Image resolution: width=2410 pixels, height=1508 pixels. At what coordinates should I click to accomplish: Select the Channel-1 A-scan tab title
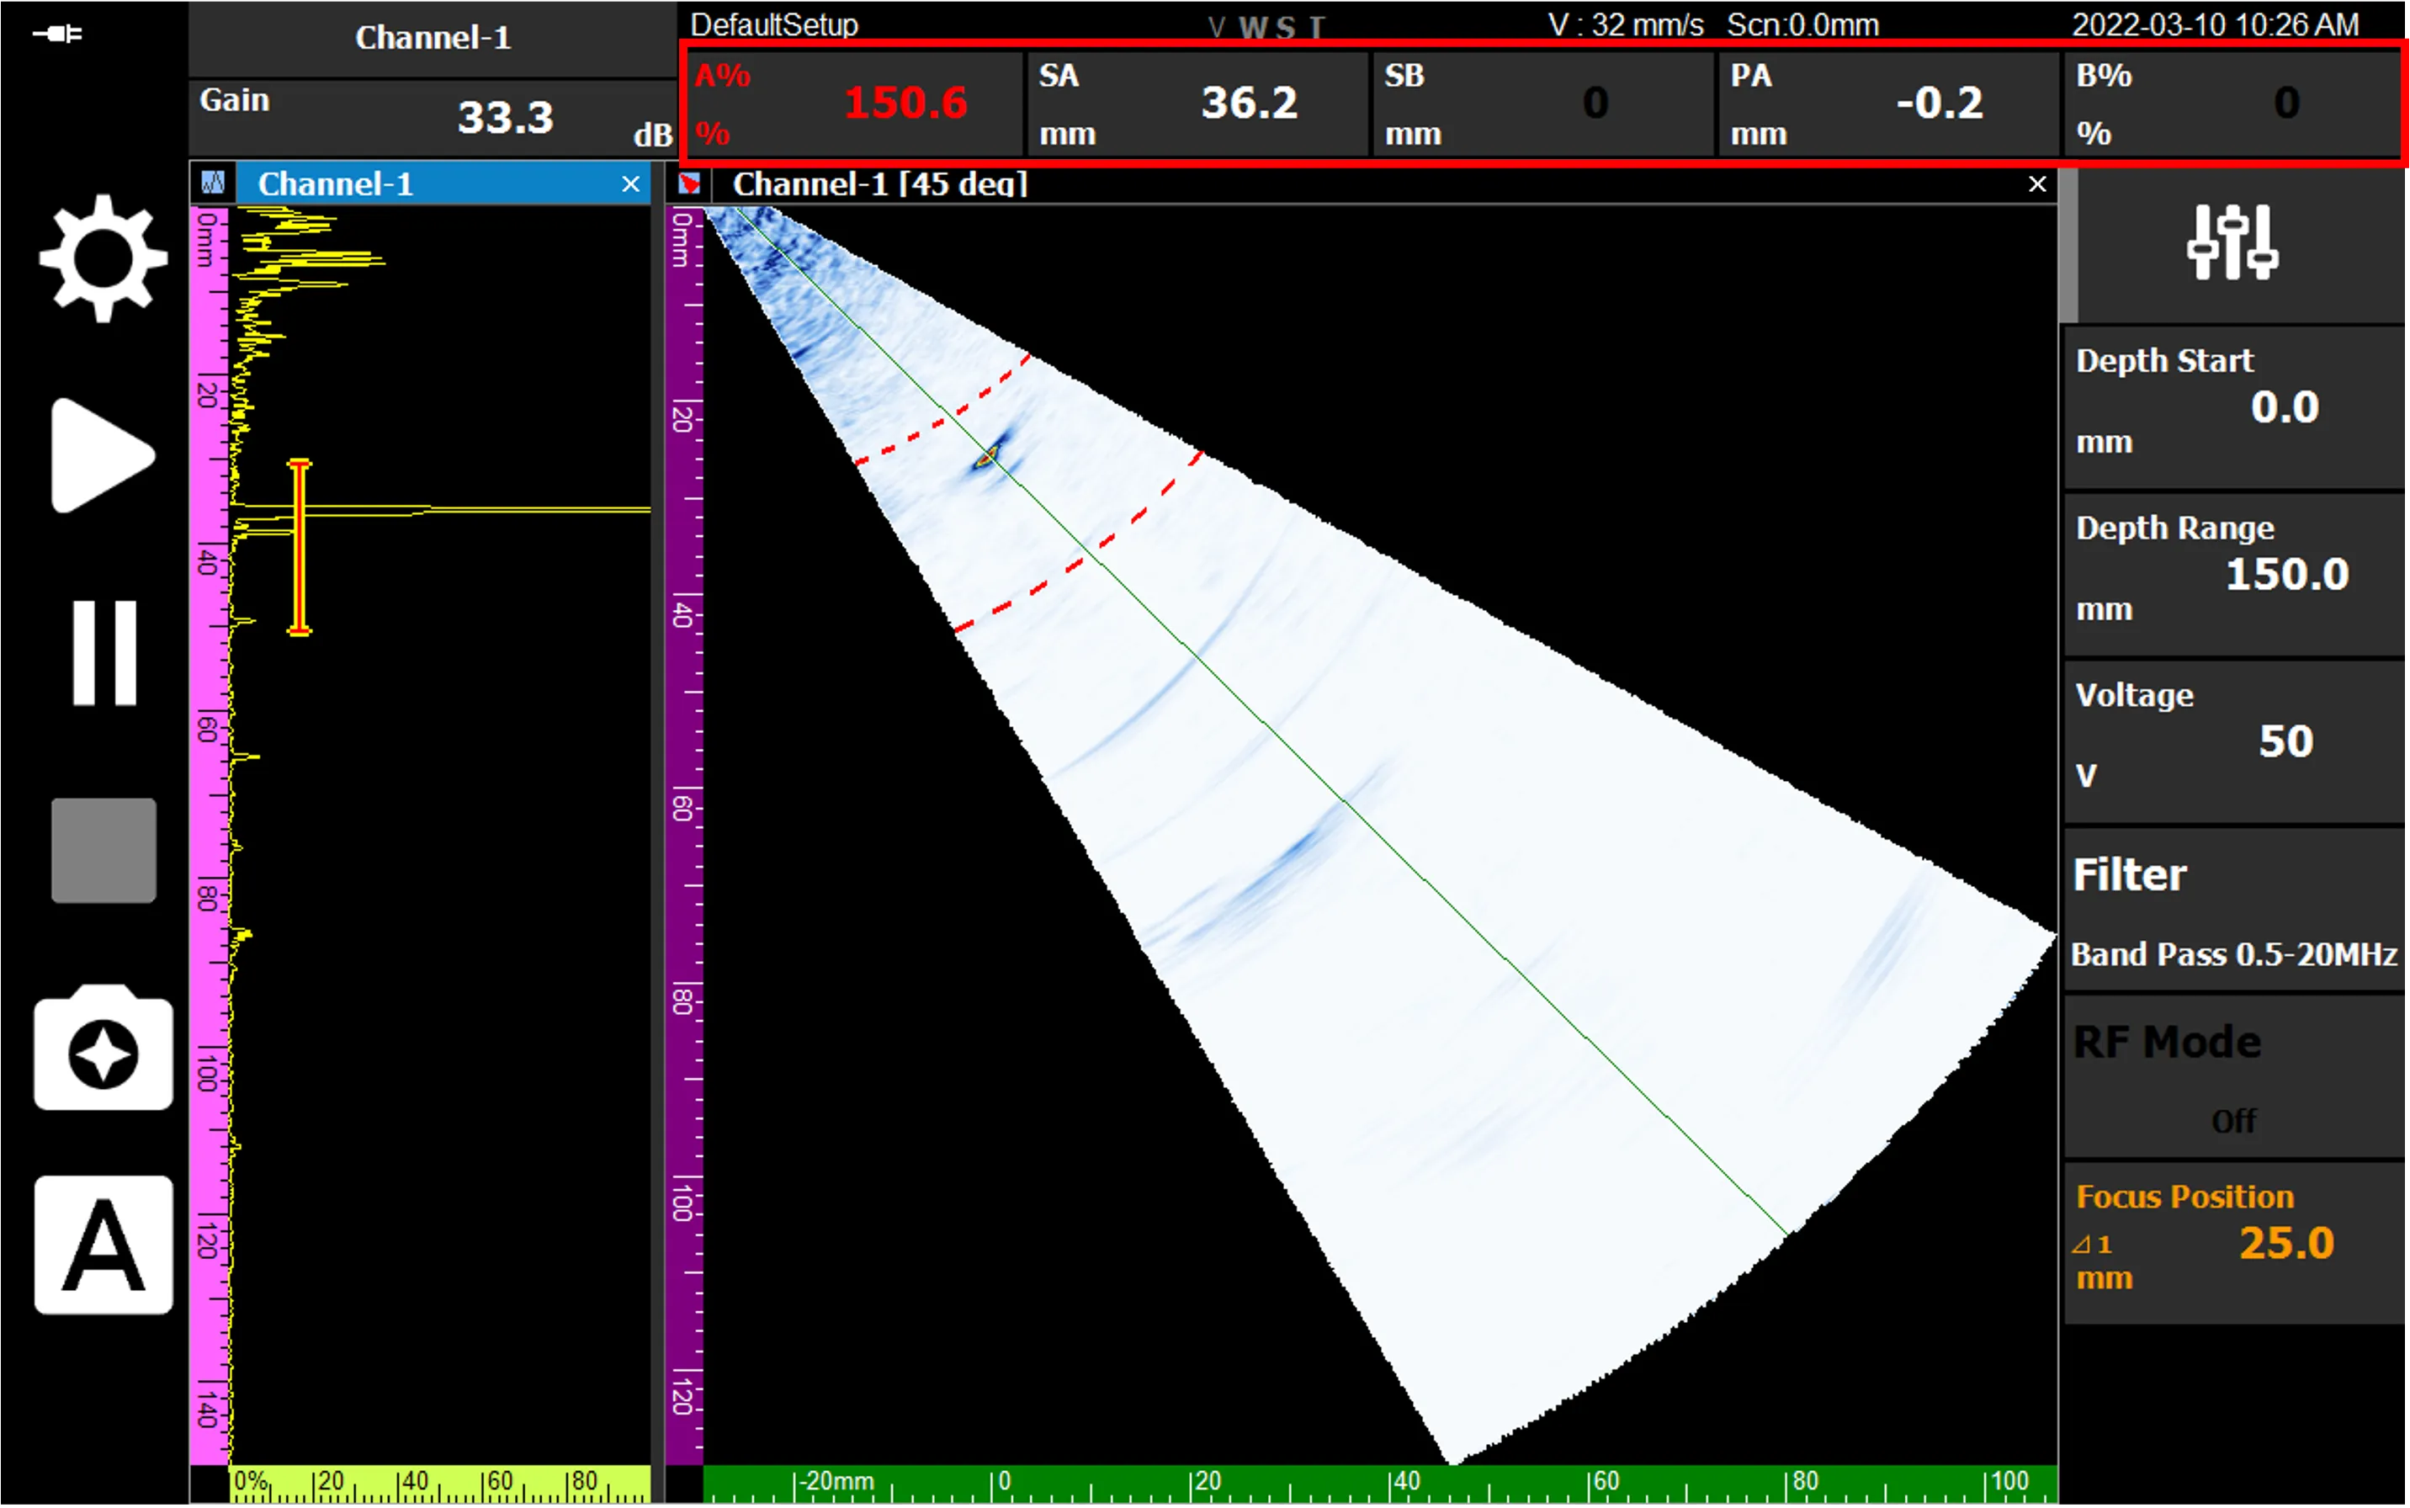pos(335,183)
